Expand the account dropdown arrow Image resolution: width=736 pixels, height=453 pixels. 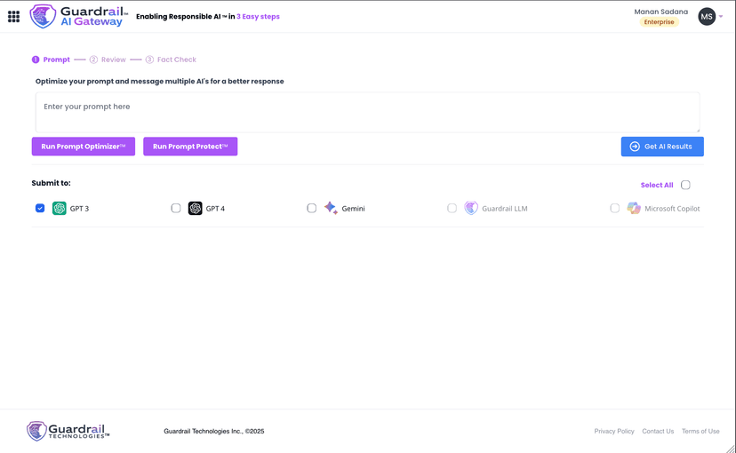(x=721, y=16)
